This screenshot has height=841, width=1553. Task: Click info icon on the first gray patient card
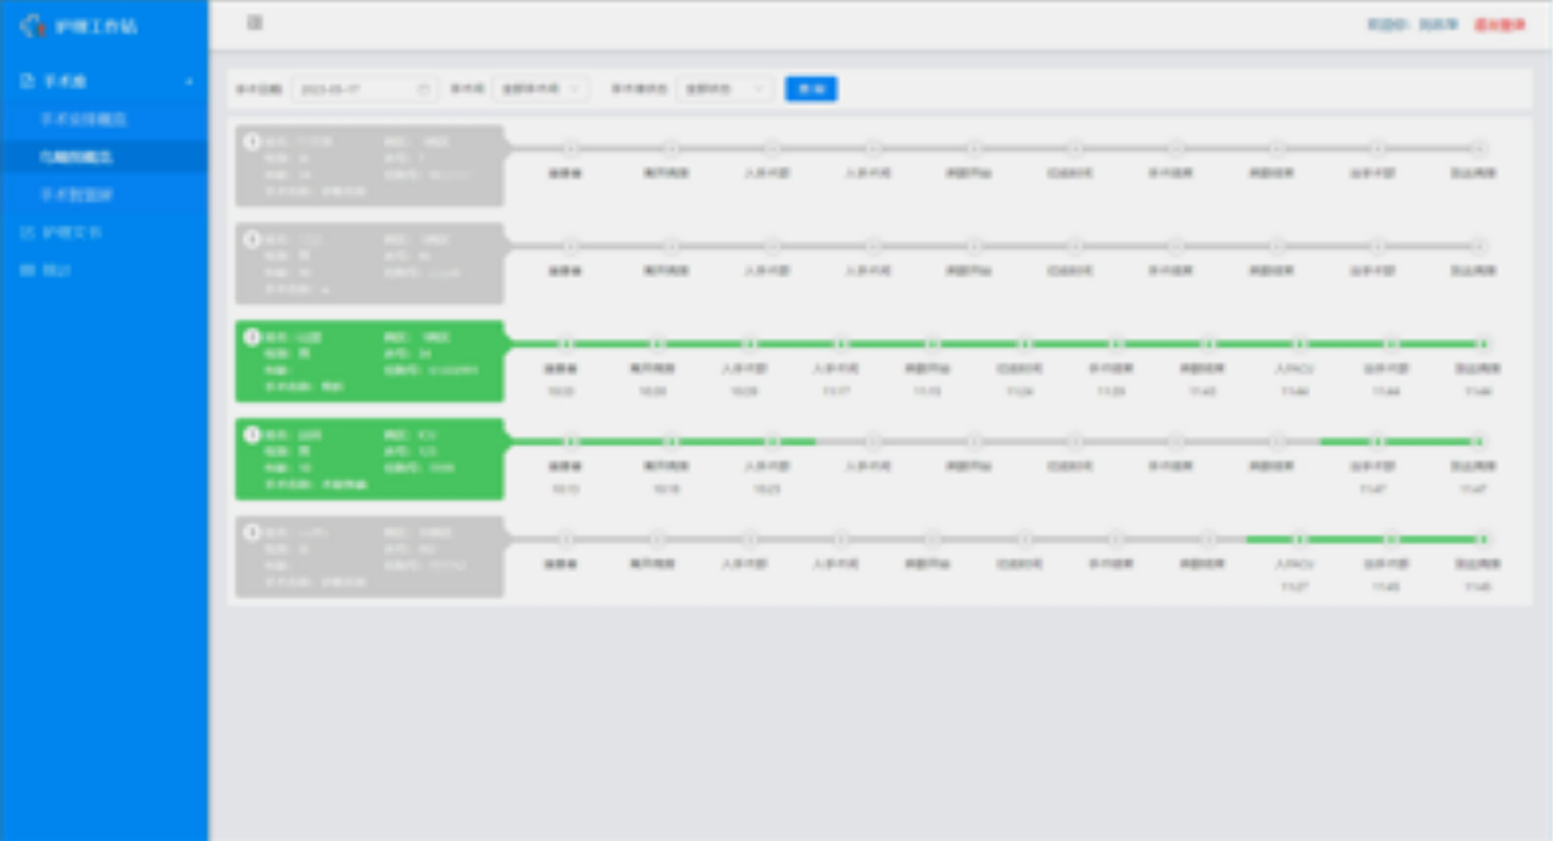pos(252,142)
